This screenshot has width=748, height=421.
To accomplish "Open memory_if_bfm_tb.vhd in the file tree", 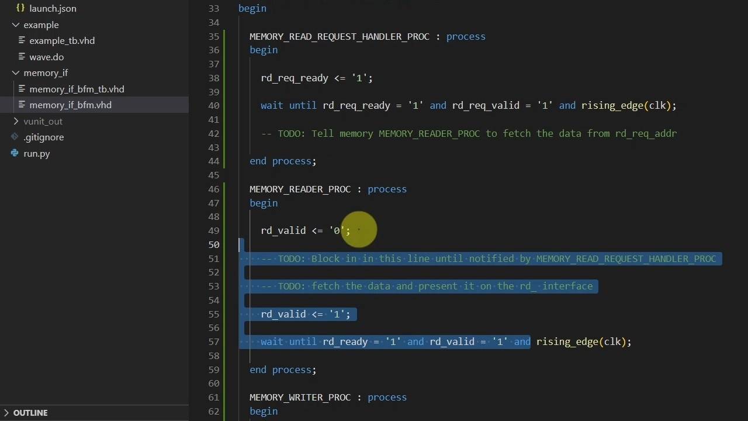I will [x=77, y=89].
